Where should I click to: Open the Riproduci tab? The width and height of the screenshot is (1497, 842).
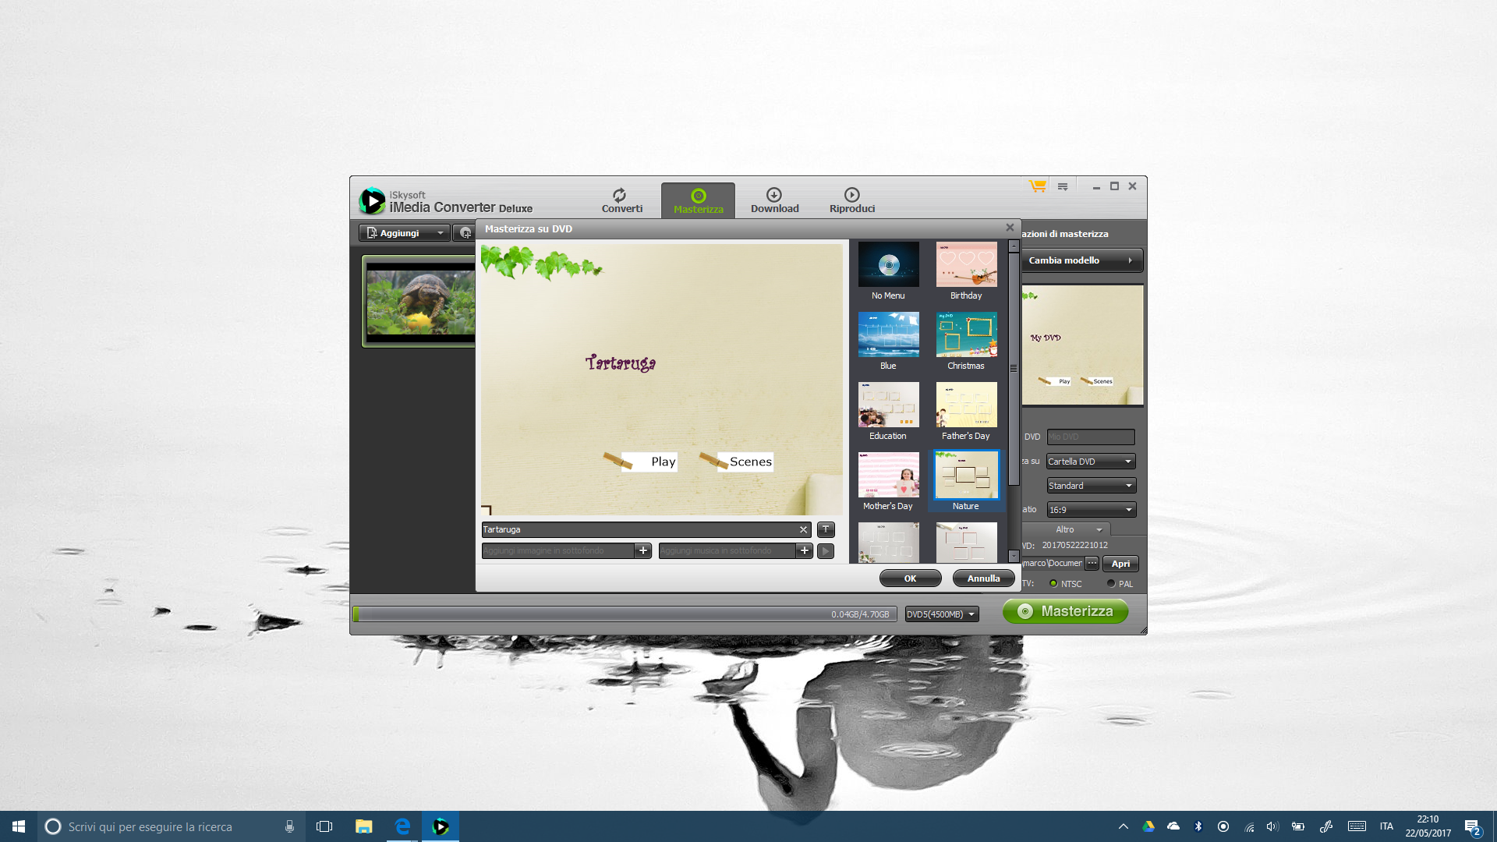851,200
